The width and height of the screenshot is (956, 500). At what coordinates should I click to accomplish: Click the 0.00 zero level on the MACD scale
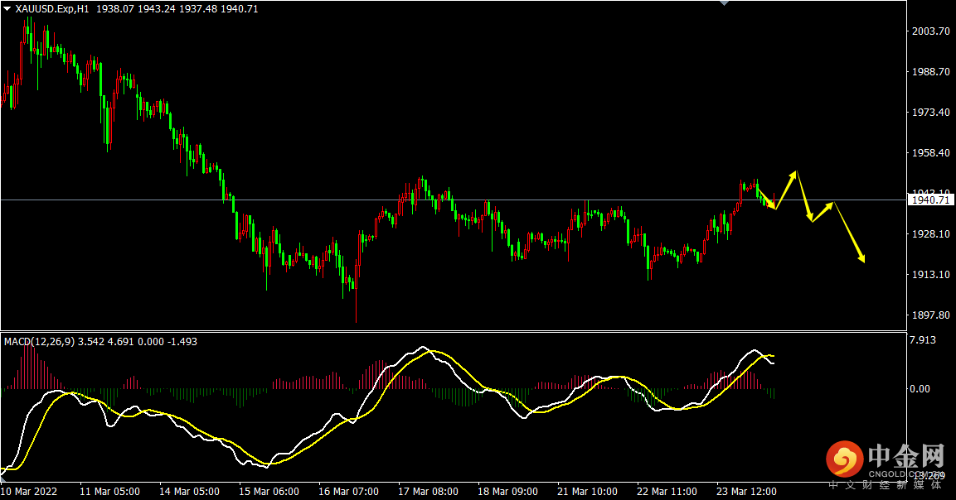tap(920, 388)
